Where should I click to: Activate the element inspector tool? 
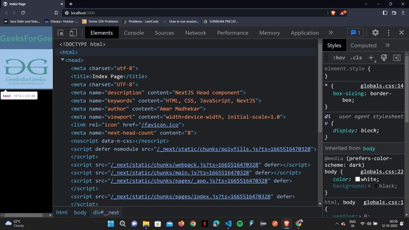pyautogui.click(x=60, y=33)
